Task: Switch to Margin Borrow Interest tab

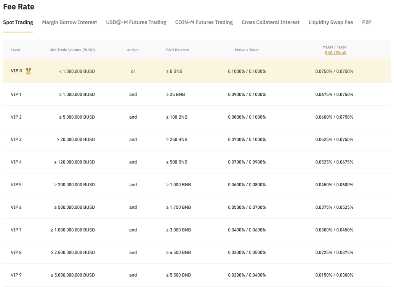Action: point(69,22)
